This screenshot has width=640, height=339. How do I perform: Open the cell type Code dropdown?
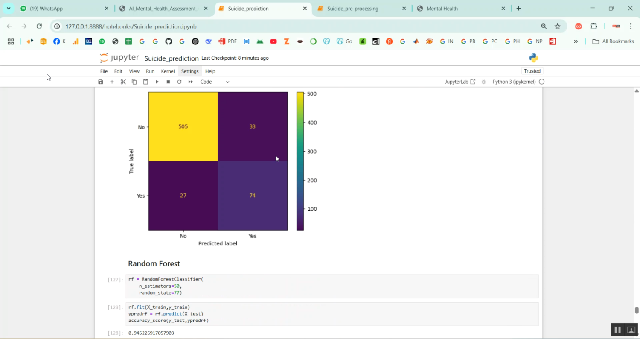point(215,82)
